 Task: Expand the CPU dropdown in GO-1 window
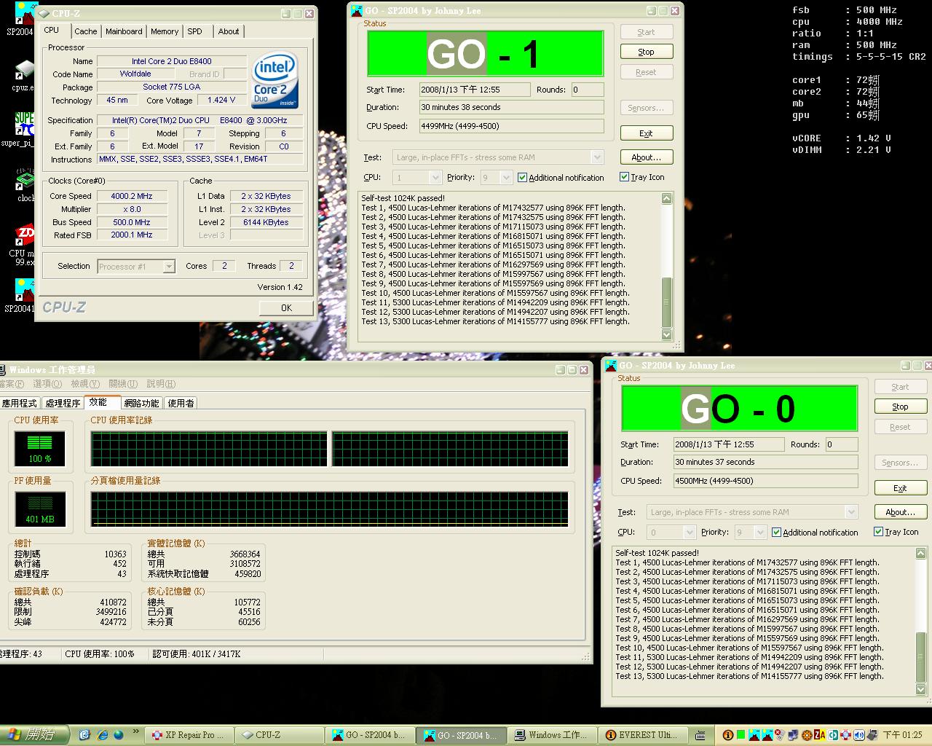click(435, 177)
